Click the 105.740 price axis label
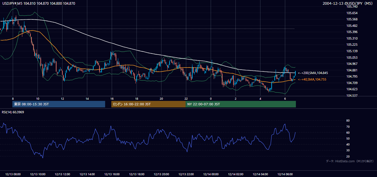Screen dimensions: 377x177 point(352,7)
